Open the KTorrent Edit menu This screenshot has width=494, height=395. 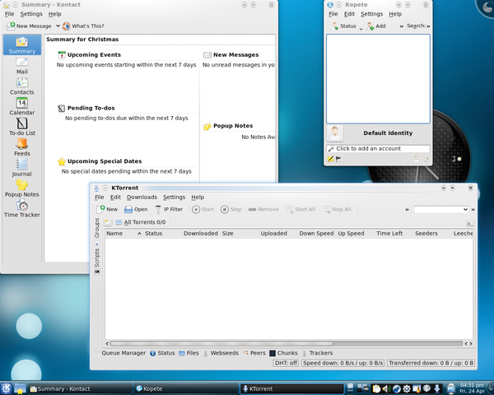(115, 197)
